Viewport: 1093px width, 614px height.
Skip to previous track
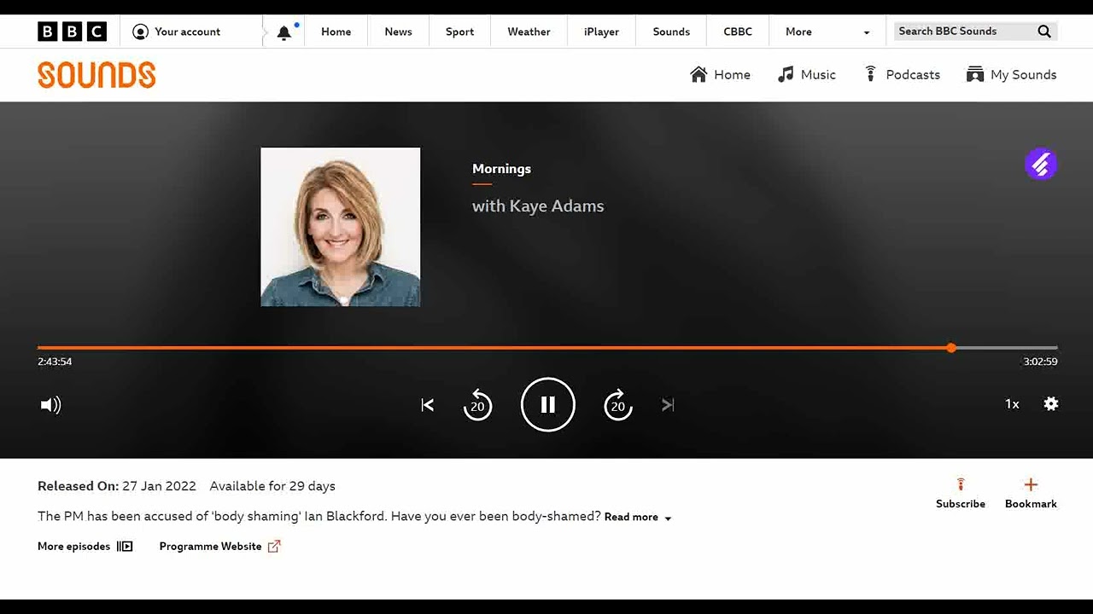428,405
